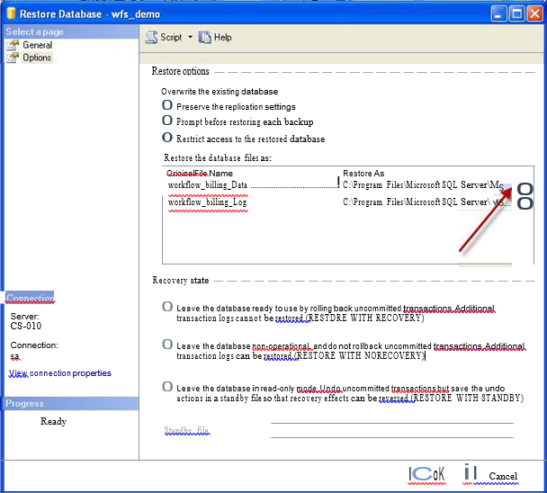Select the Options page icon

pos(13,58)
